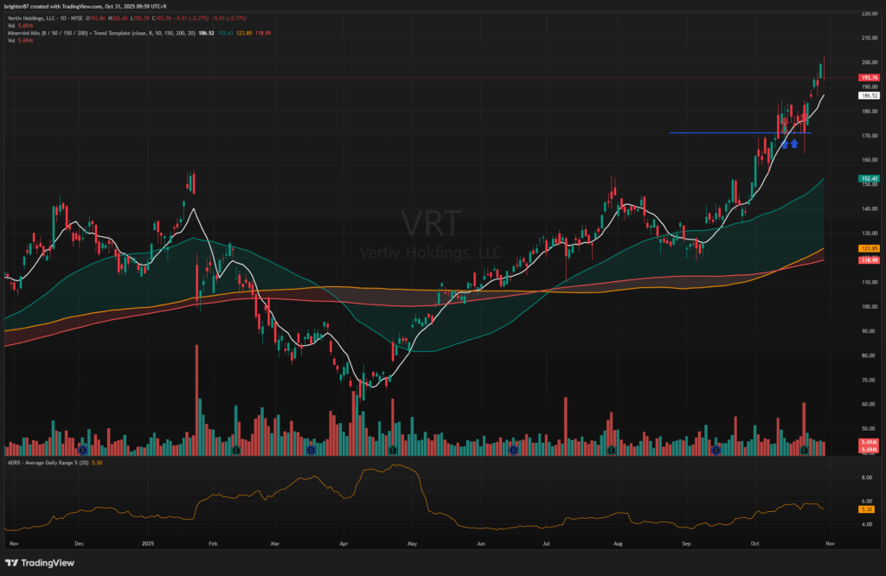The height and width of the screenshot is (576, 886).
Task: Select the right blue up-arrow marker
Action: coord(794,144)
